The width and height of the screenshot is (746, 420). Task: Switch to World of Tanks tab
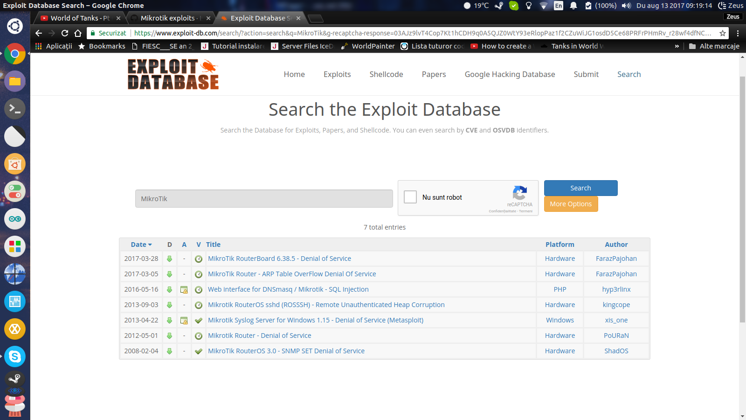(79, 18)
